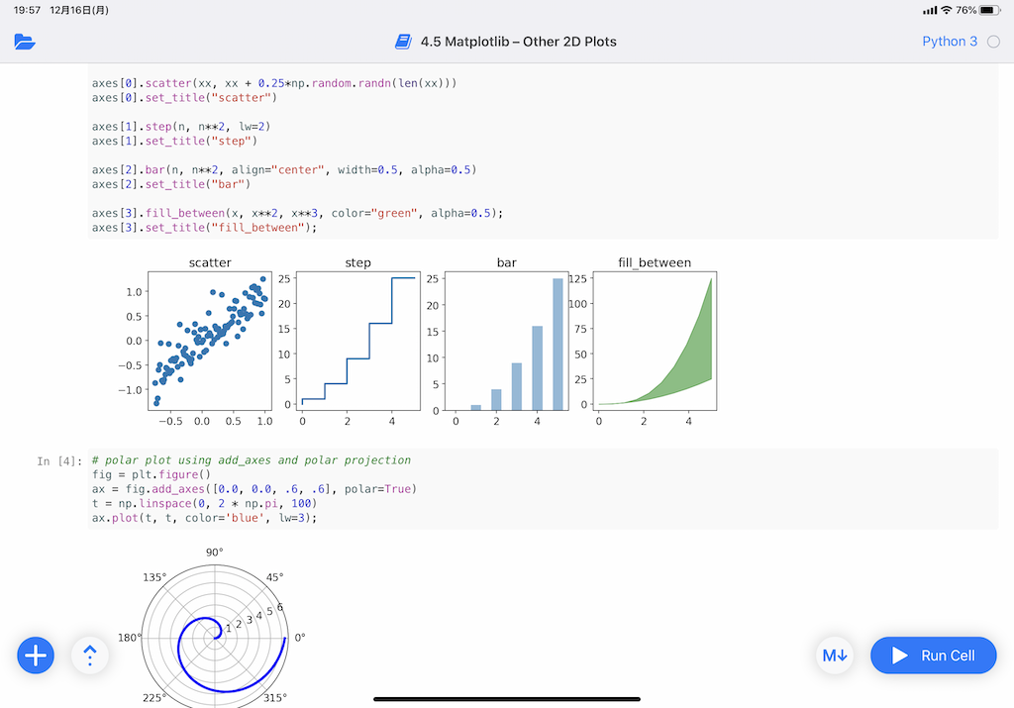Click the np.linspace code line
Viewport: 1014px width, 708px height.
(x=204, y=503)
